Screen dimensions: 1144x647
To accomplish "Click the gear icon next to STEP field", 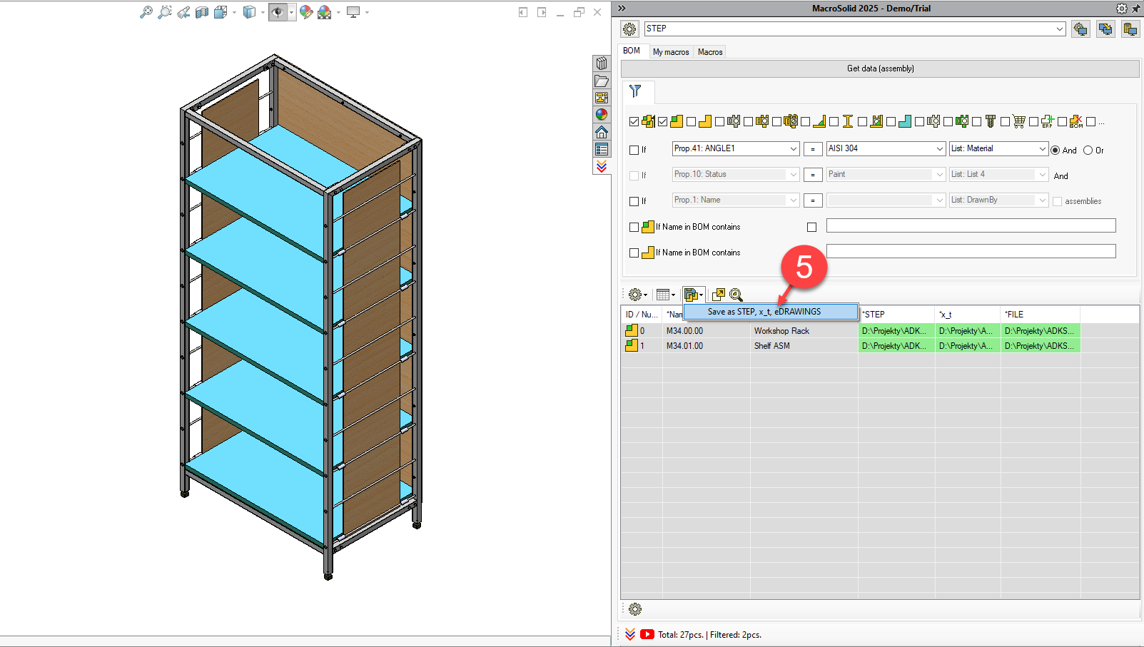I will pyautogui.click(x=629, y=29).
